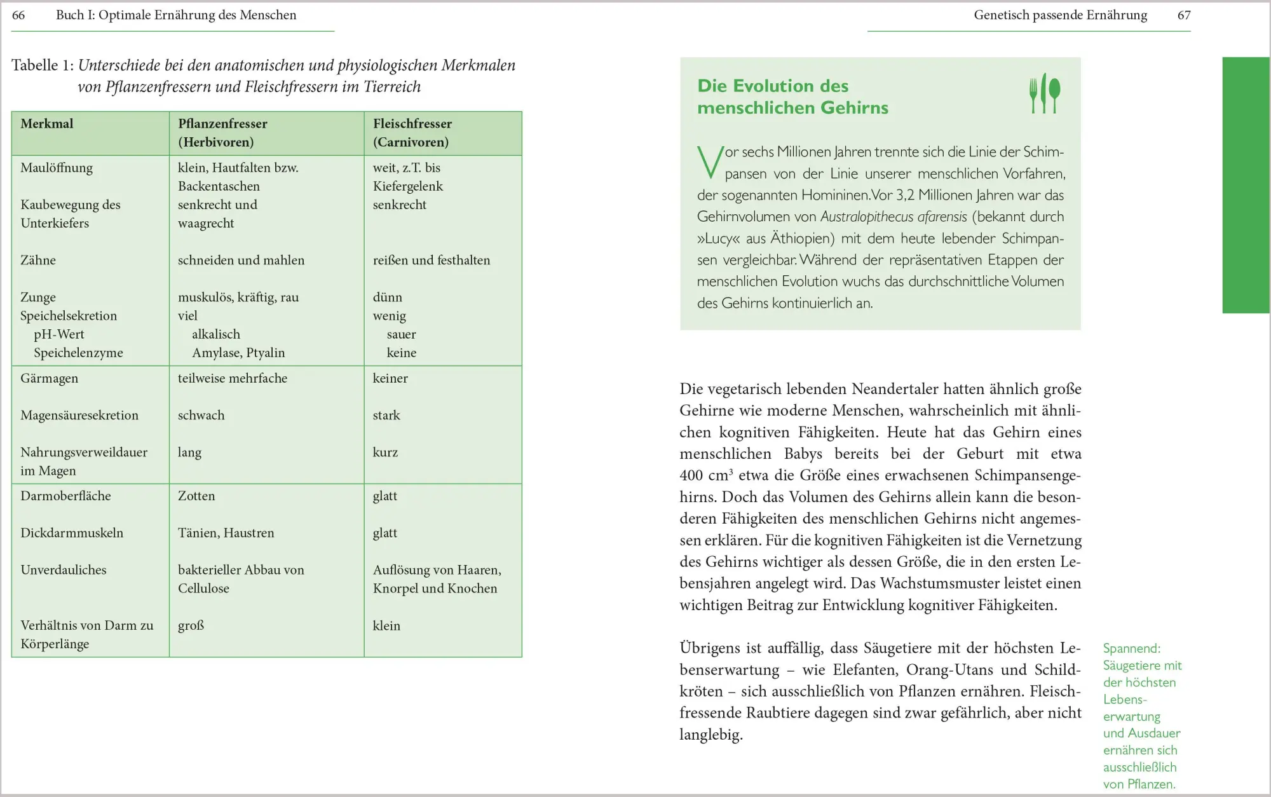Click the page number 67
Screen dimensions: 1271x797
pyautogui.click(x=1184, y=15)
